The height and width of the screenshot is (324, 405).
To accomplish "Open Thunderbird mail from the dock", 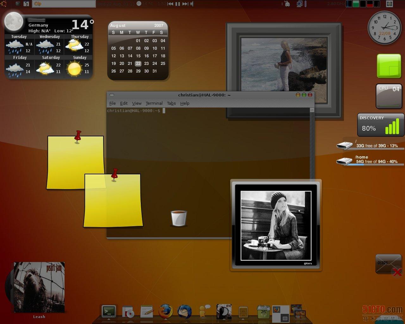I will pyautogui.click(x=184, y=312).
